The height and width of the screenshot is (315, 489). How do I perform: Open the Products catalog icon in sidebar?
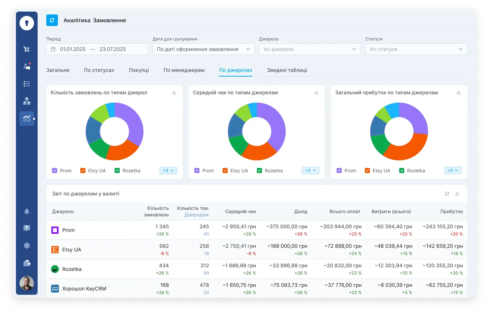point(26,101)
